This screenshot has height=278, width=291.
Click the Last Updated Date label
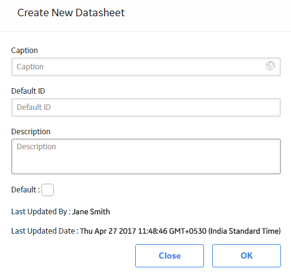[x=45, y=231]
